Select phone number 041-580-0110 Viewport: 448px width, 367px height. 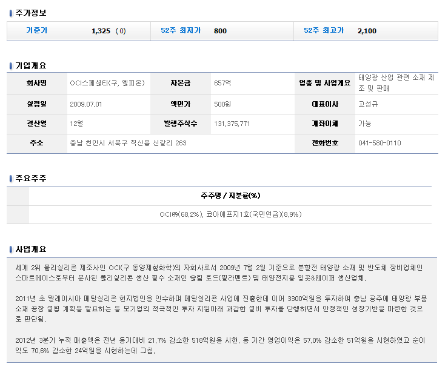coord(379,143)
